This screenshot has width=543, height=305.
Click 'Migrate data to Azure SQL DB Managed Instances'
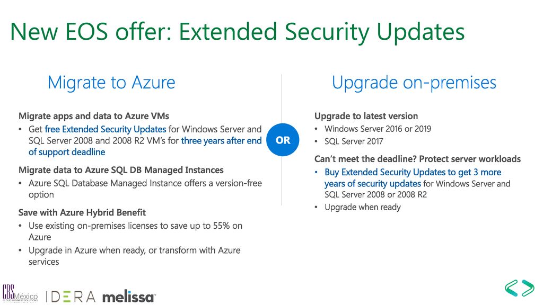point(121,170)
